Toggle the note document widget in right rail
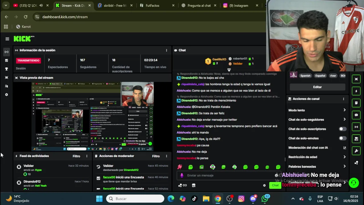This screenshot has height=205, width=364. click(356, 103)
